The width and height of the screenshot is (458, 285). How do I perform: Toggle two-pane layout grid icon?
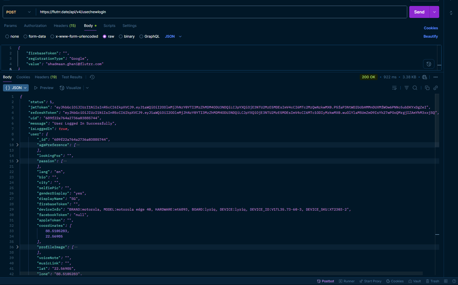click(446, 281)
